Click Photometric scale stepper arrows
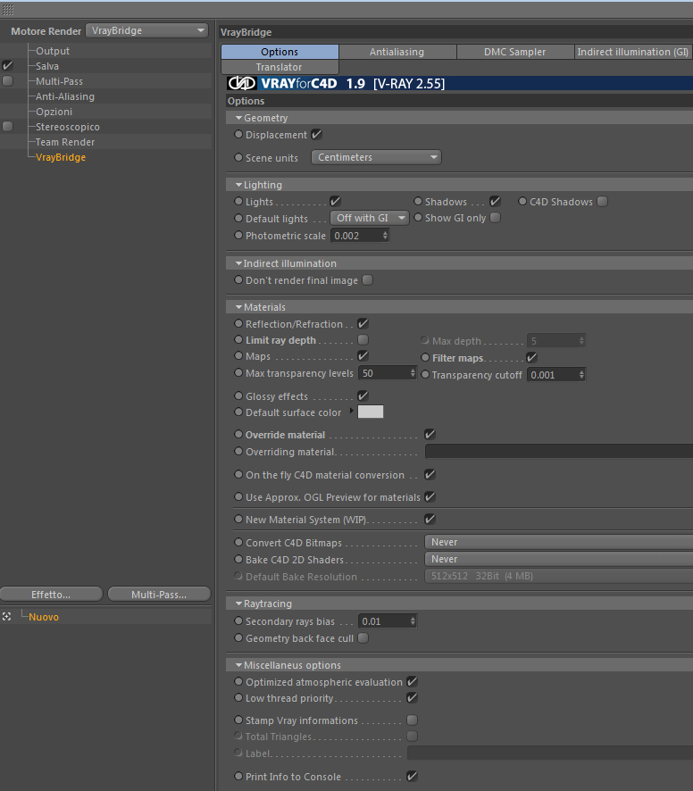693x791 pixels. tap(385, 235)
